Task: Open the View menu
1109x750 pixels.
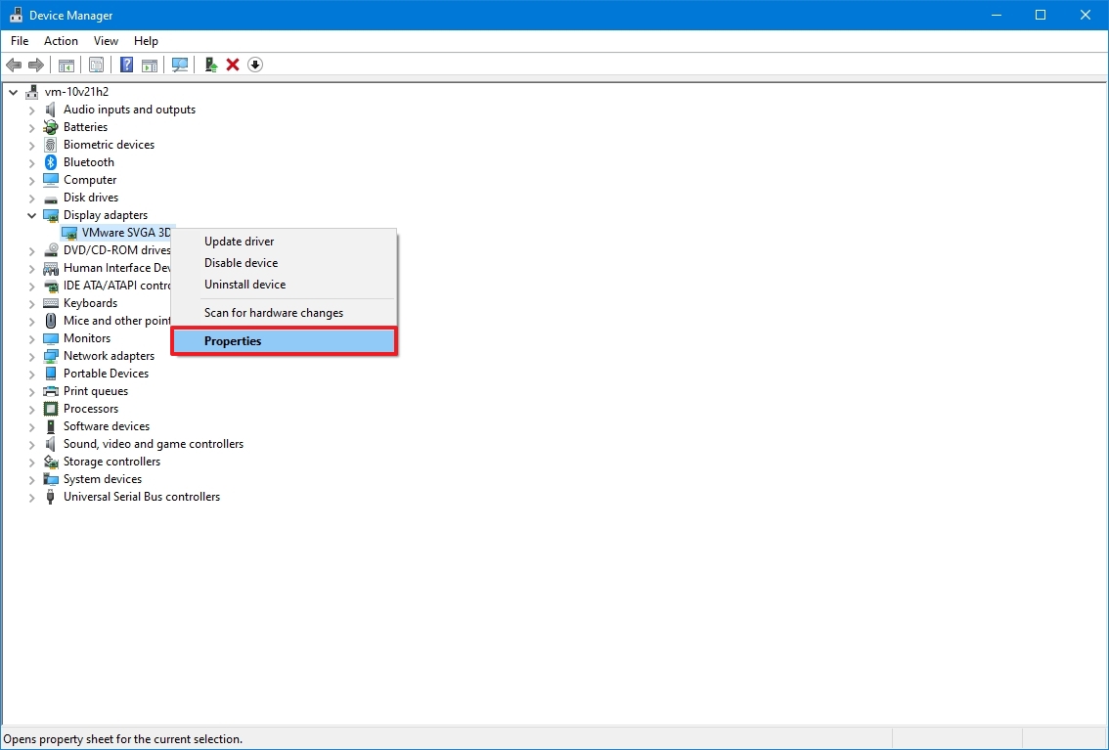Action: 106,41
